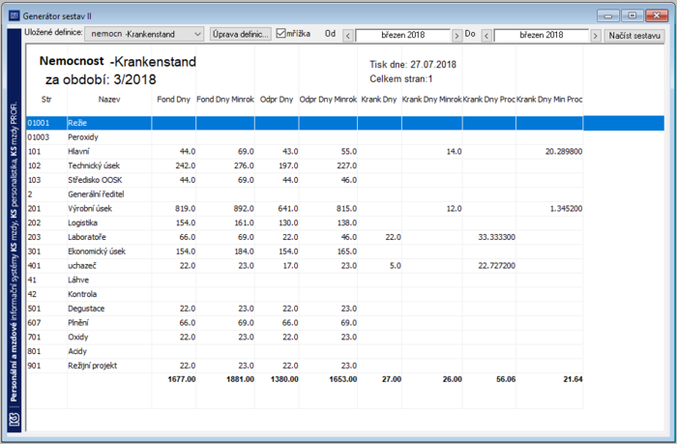Screen dimensions: 677x444
Task: Click the 'Krank Dny Min Proc' column header
Action: 549,100
